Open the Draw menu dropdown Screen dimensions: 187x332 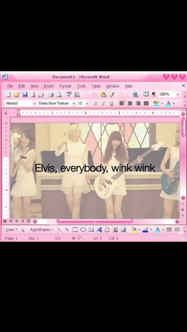coord(11,230)
